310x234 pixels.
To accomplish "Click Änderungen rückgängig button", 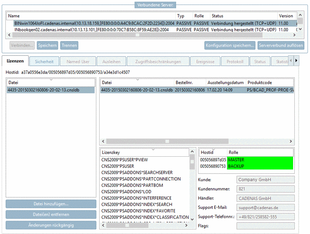I will click(x=51, y=225).
